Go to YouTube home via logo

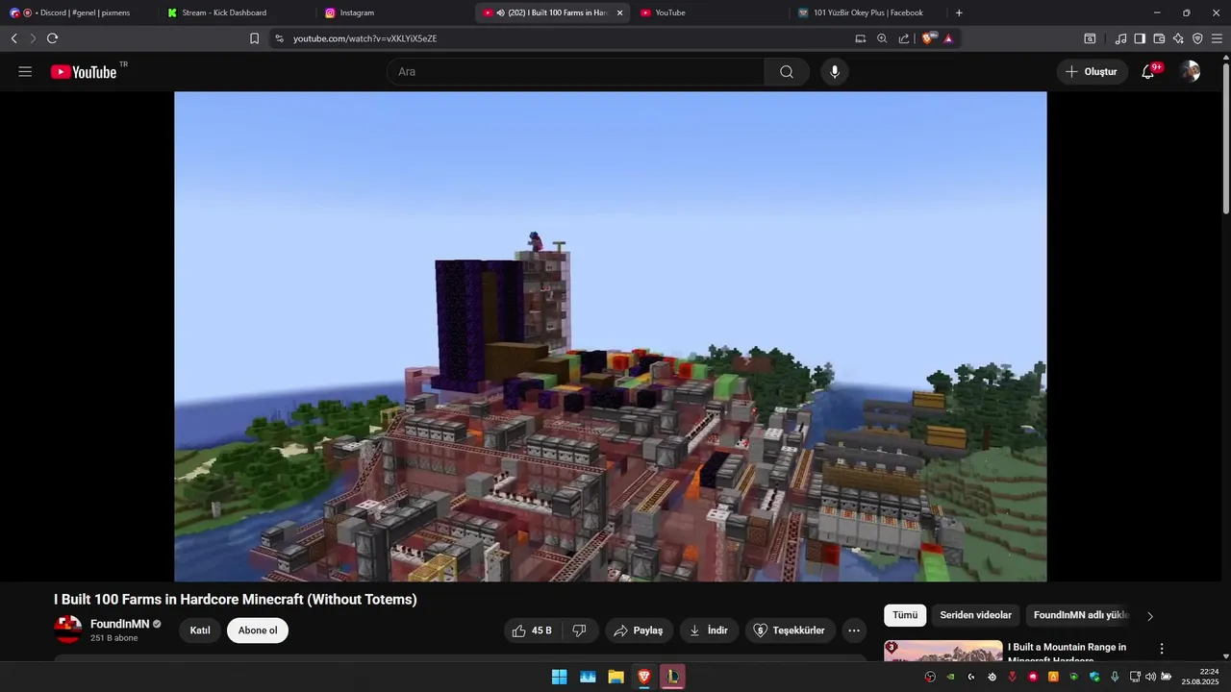pos(84,72)
